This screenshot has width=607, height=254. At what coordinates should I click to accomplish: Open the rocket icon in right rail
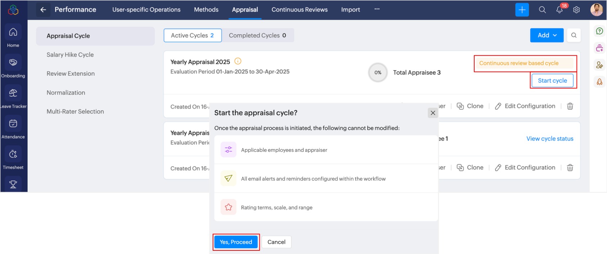coord(599,82)
